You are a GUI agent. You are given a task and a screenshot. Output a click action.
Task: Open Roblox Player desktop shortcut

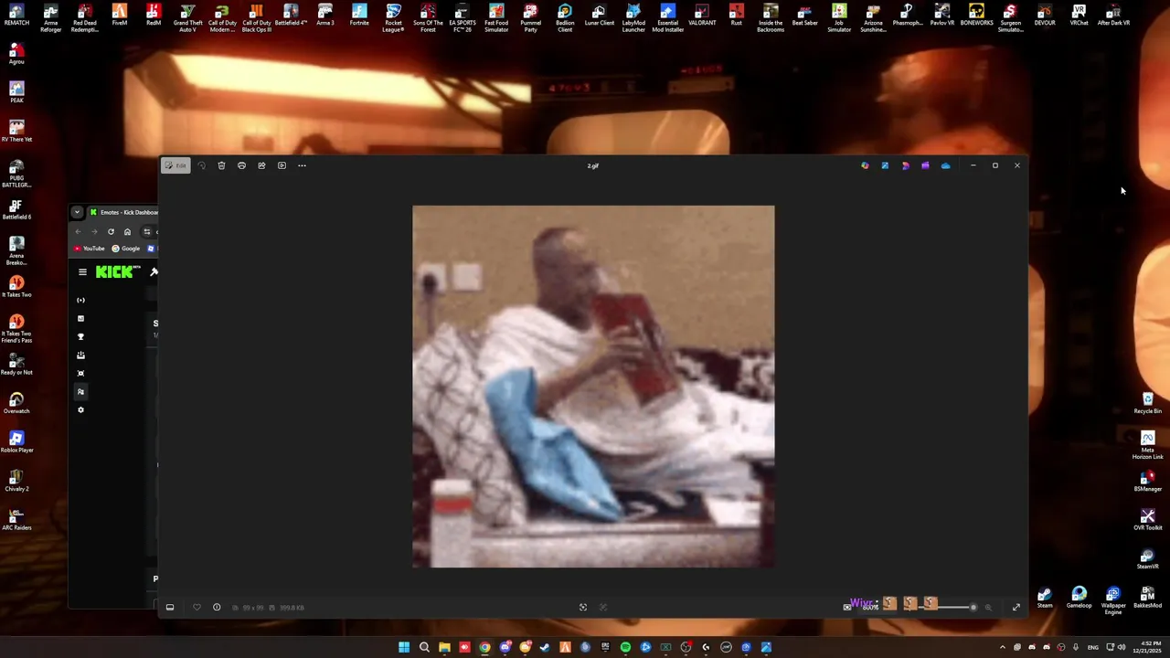click(16, 442)
